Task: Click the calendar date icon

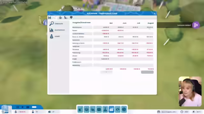Action: [159, 112]
